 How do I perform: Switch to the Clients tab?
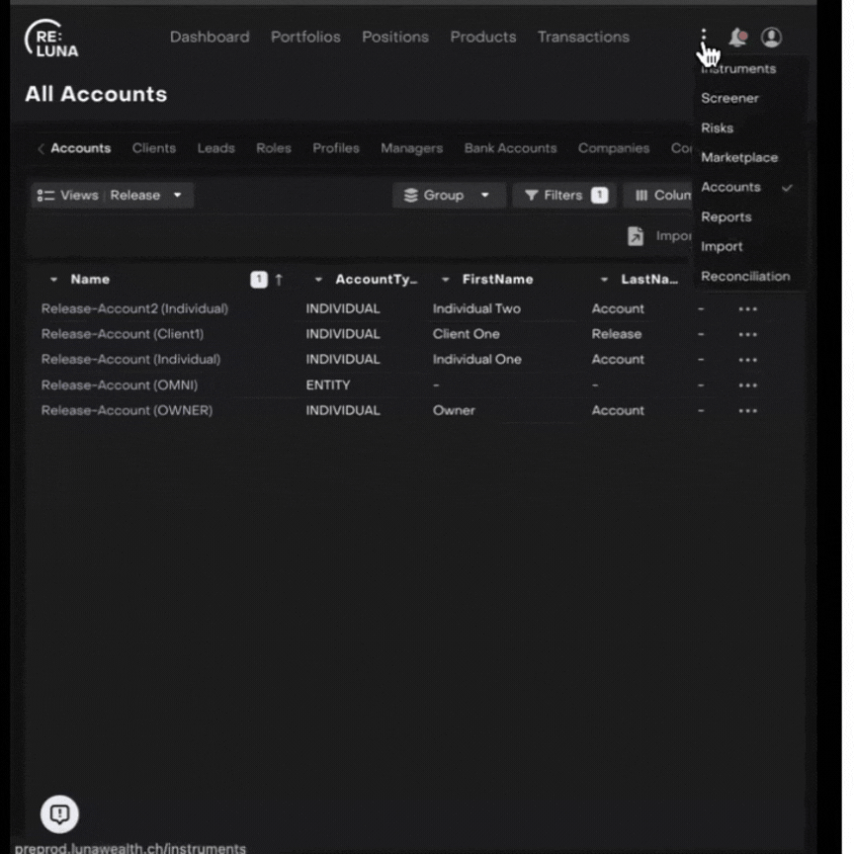(x=154, y=148)
